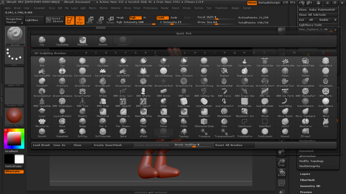Choose the GroomHairBall brush
The height and width of the screenshot is (194, 346).
224,82
